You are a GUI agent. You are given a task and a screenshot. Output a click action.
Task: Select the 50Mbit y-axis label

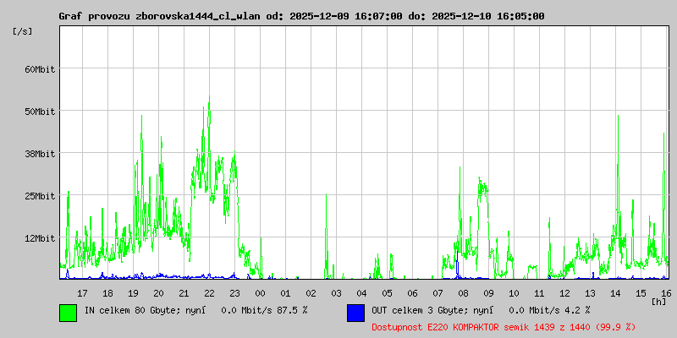click(39, 112)
